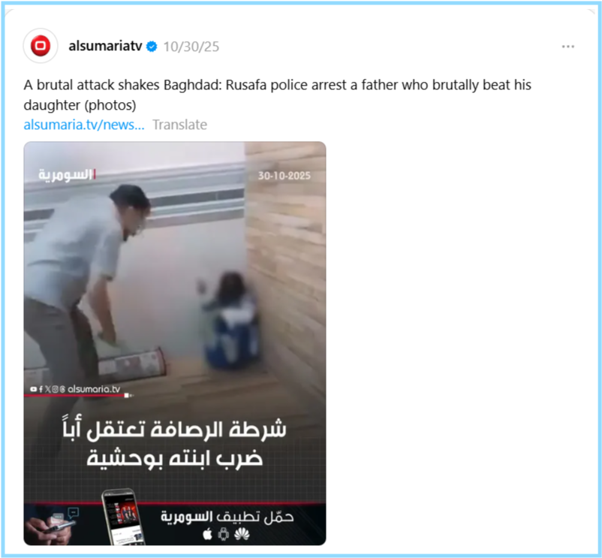Click the Huawei store icon
Viewport: 602px width, 558px height.
(242, 534)
